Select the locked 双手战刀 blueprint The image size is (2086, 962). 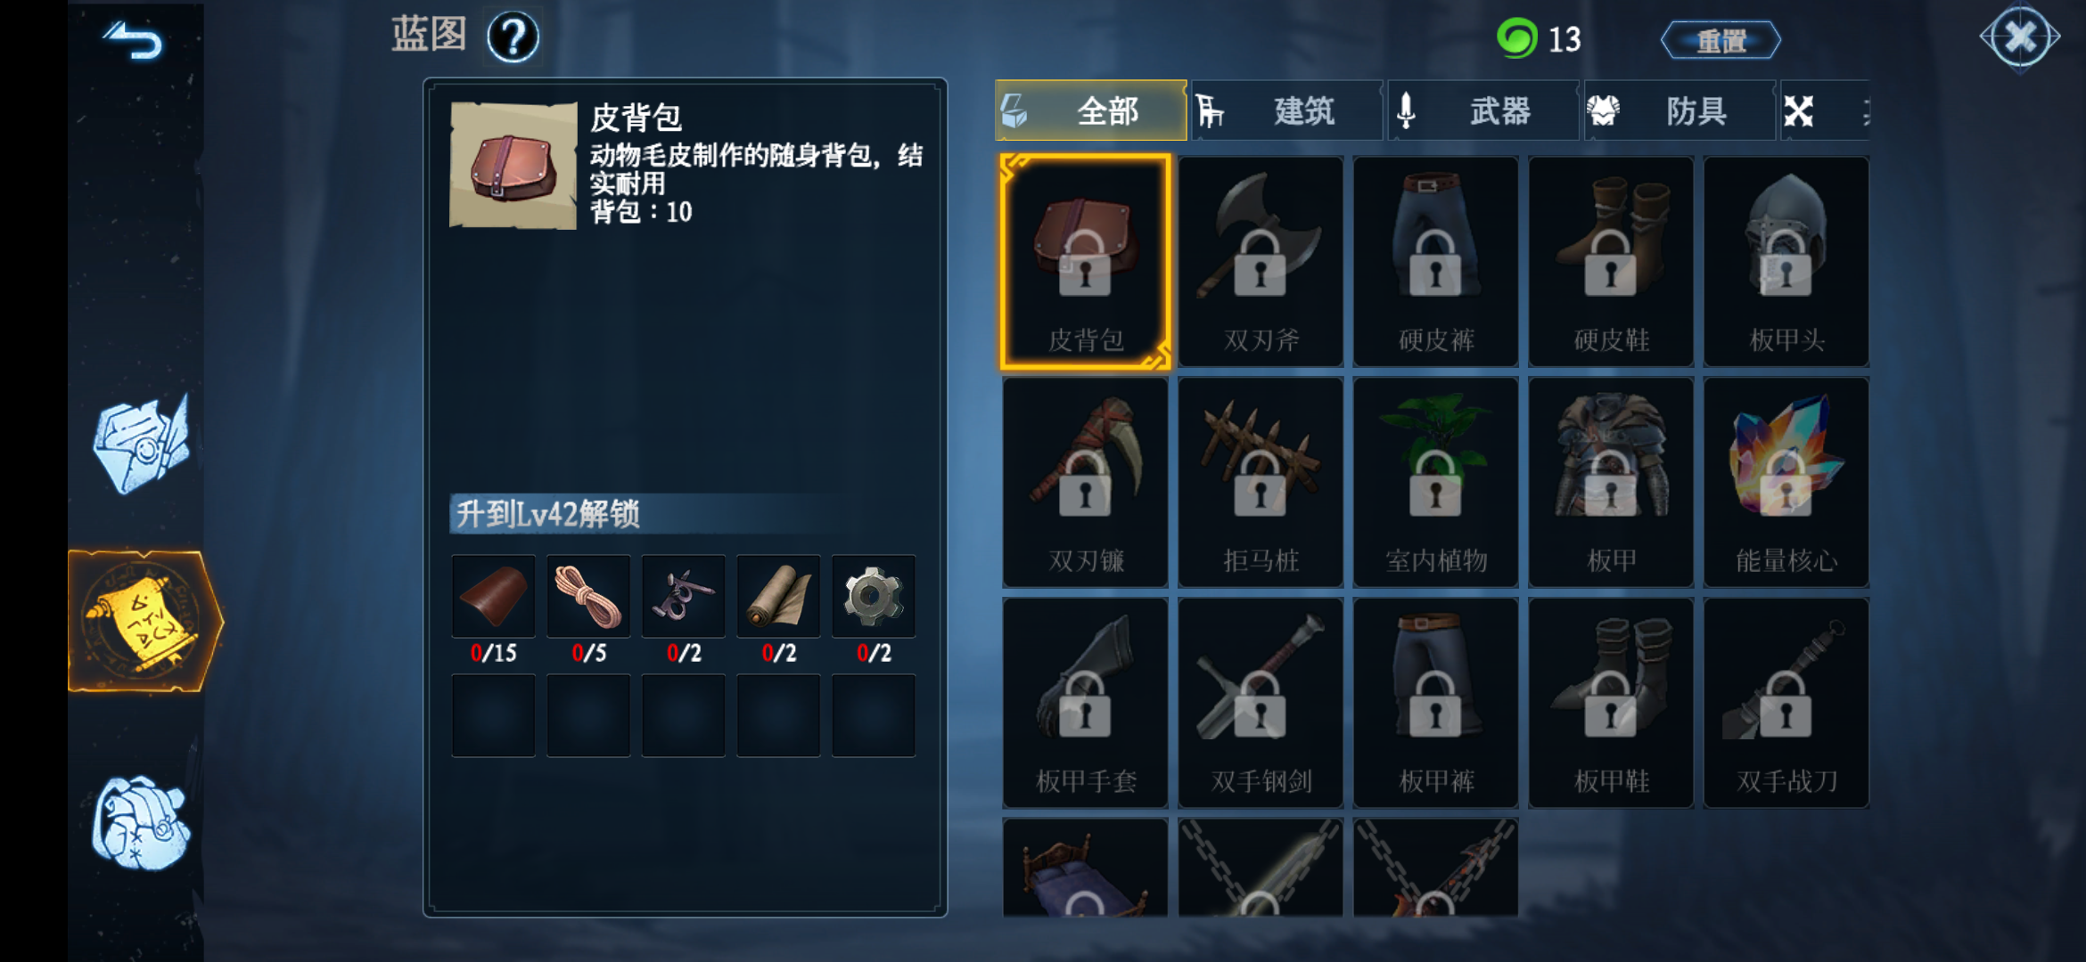tap(1786, 703)
